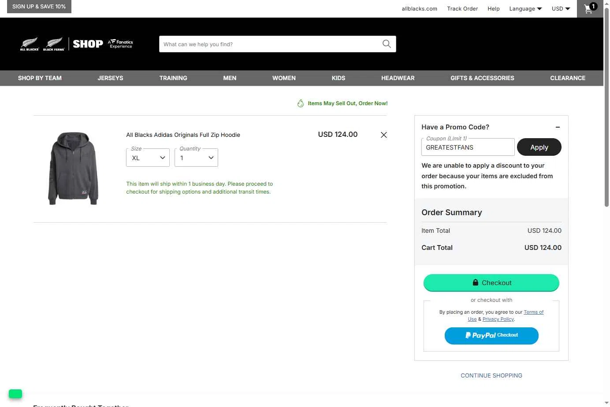Click the Black Ferns logo
The width and height of the screenshot is (610, 407).
coord(54,44)
